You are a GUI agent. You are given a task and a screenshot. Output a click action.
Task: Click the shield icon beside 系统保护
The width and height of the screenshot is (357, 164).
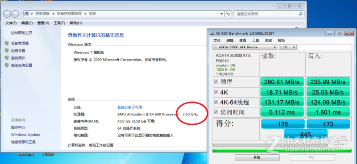(x=7, y=58)
